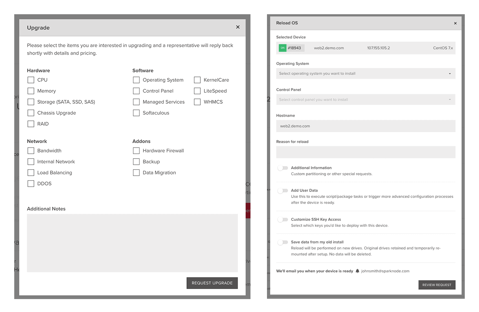Close the Reload OS dialog
The width and height of the screenshot is (479, 312).
coord(455,23)
